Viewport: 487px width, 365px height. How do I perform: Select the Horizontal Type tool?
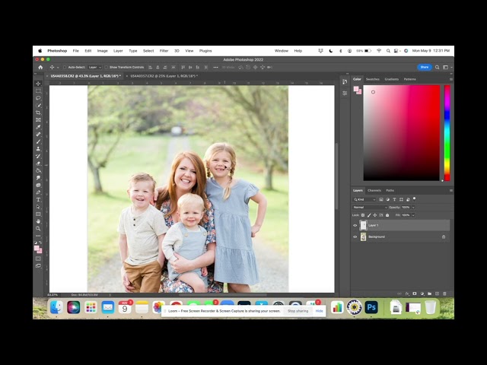(38, 199)
